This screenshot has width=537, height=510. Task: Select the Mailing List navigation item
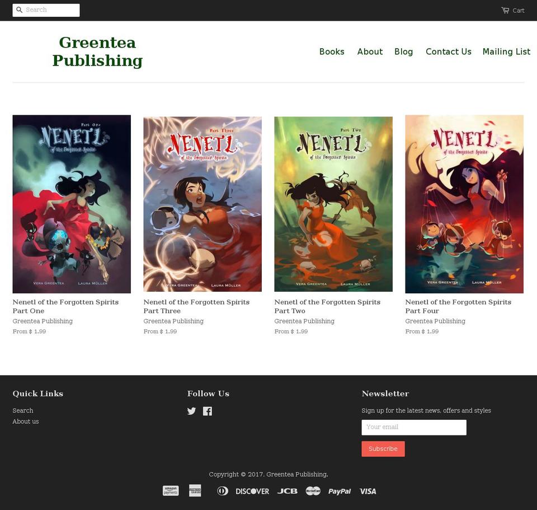coord(506,52)
